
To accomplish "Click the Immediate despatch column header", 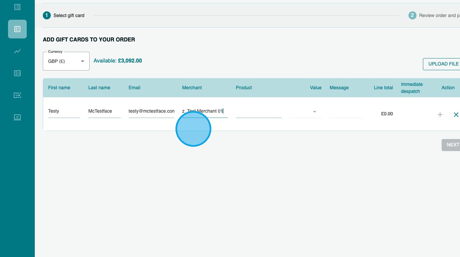I will click(412, 88).
